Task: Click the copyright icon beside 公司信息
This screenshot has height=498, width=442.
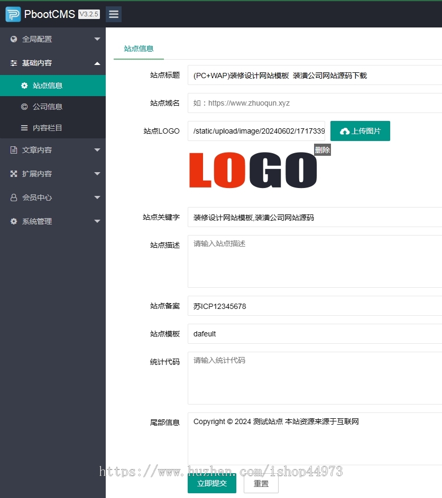Action: tap(24, 107)
